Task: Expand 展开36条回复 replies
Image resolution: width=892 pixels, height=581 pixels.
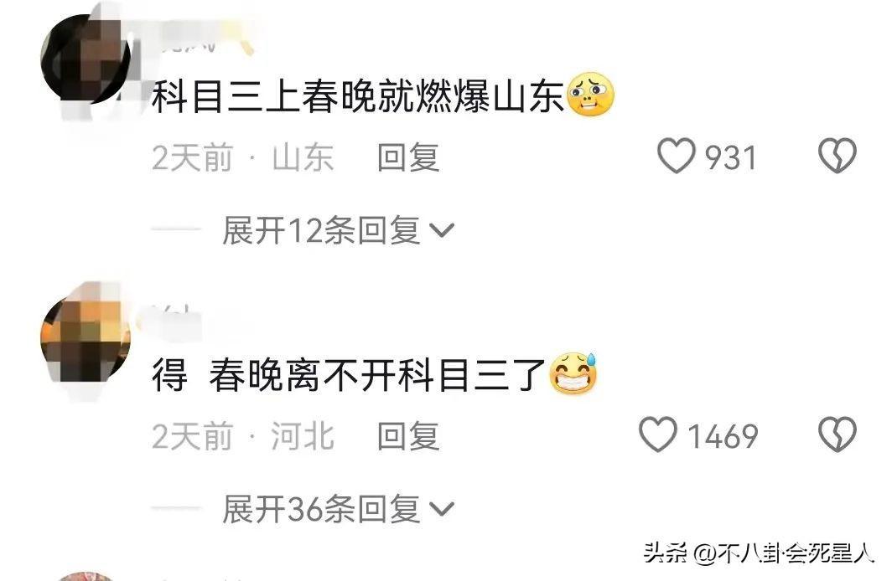Action: click(x=339, y=509)
